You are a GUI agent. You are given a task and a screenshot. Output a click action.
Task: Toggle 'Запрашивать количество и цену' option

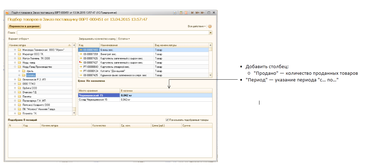pos(97,39)
